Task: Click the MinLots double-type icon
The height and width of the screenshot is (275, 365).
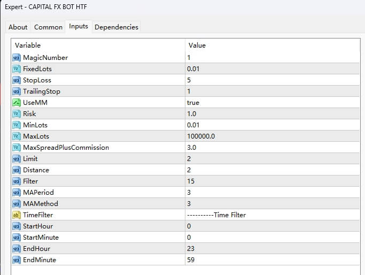Action: tap(17, 125)
